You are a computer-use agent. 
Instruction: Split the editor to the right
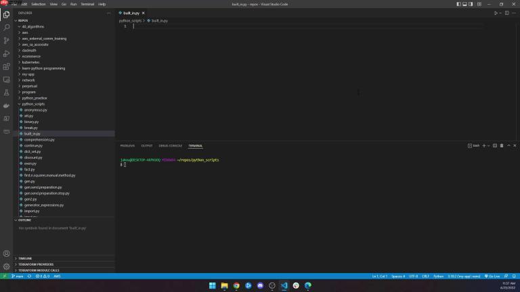tap(506, 14)
